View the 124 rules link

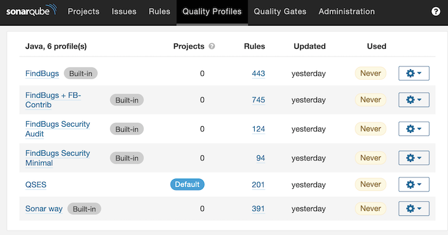tap(258, 129)
